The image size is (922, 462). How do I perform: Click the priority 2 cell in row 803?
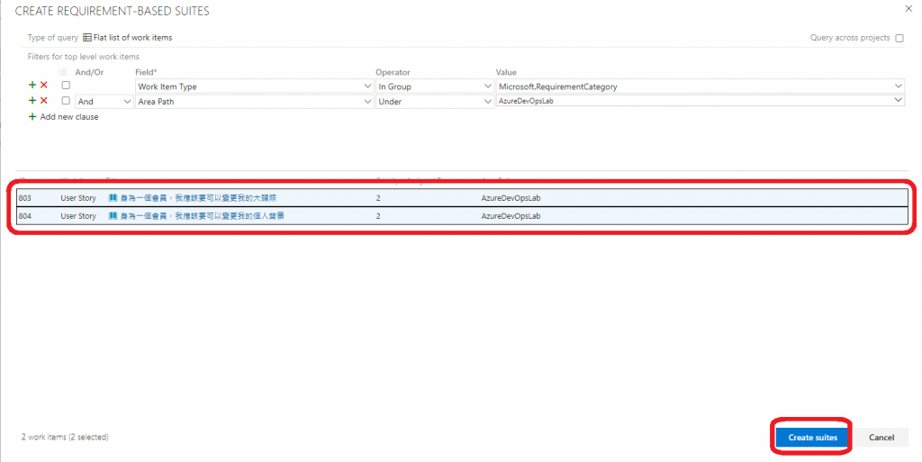tap(378, 198)
